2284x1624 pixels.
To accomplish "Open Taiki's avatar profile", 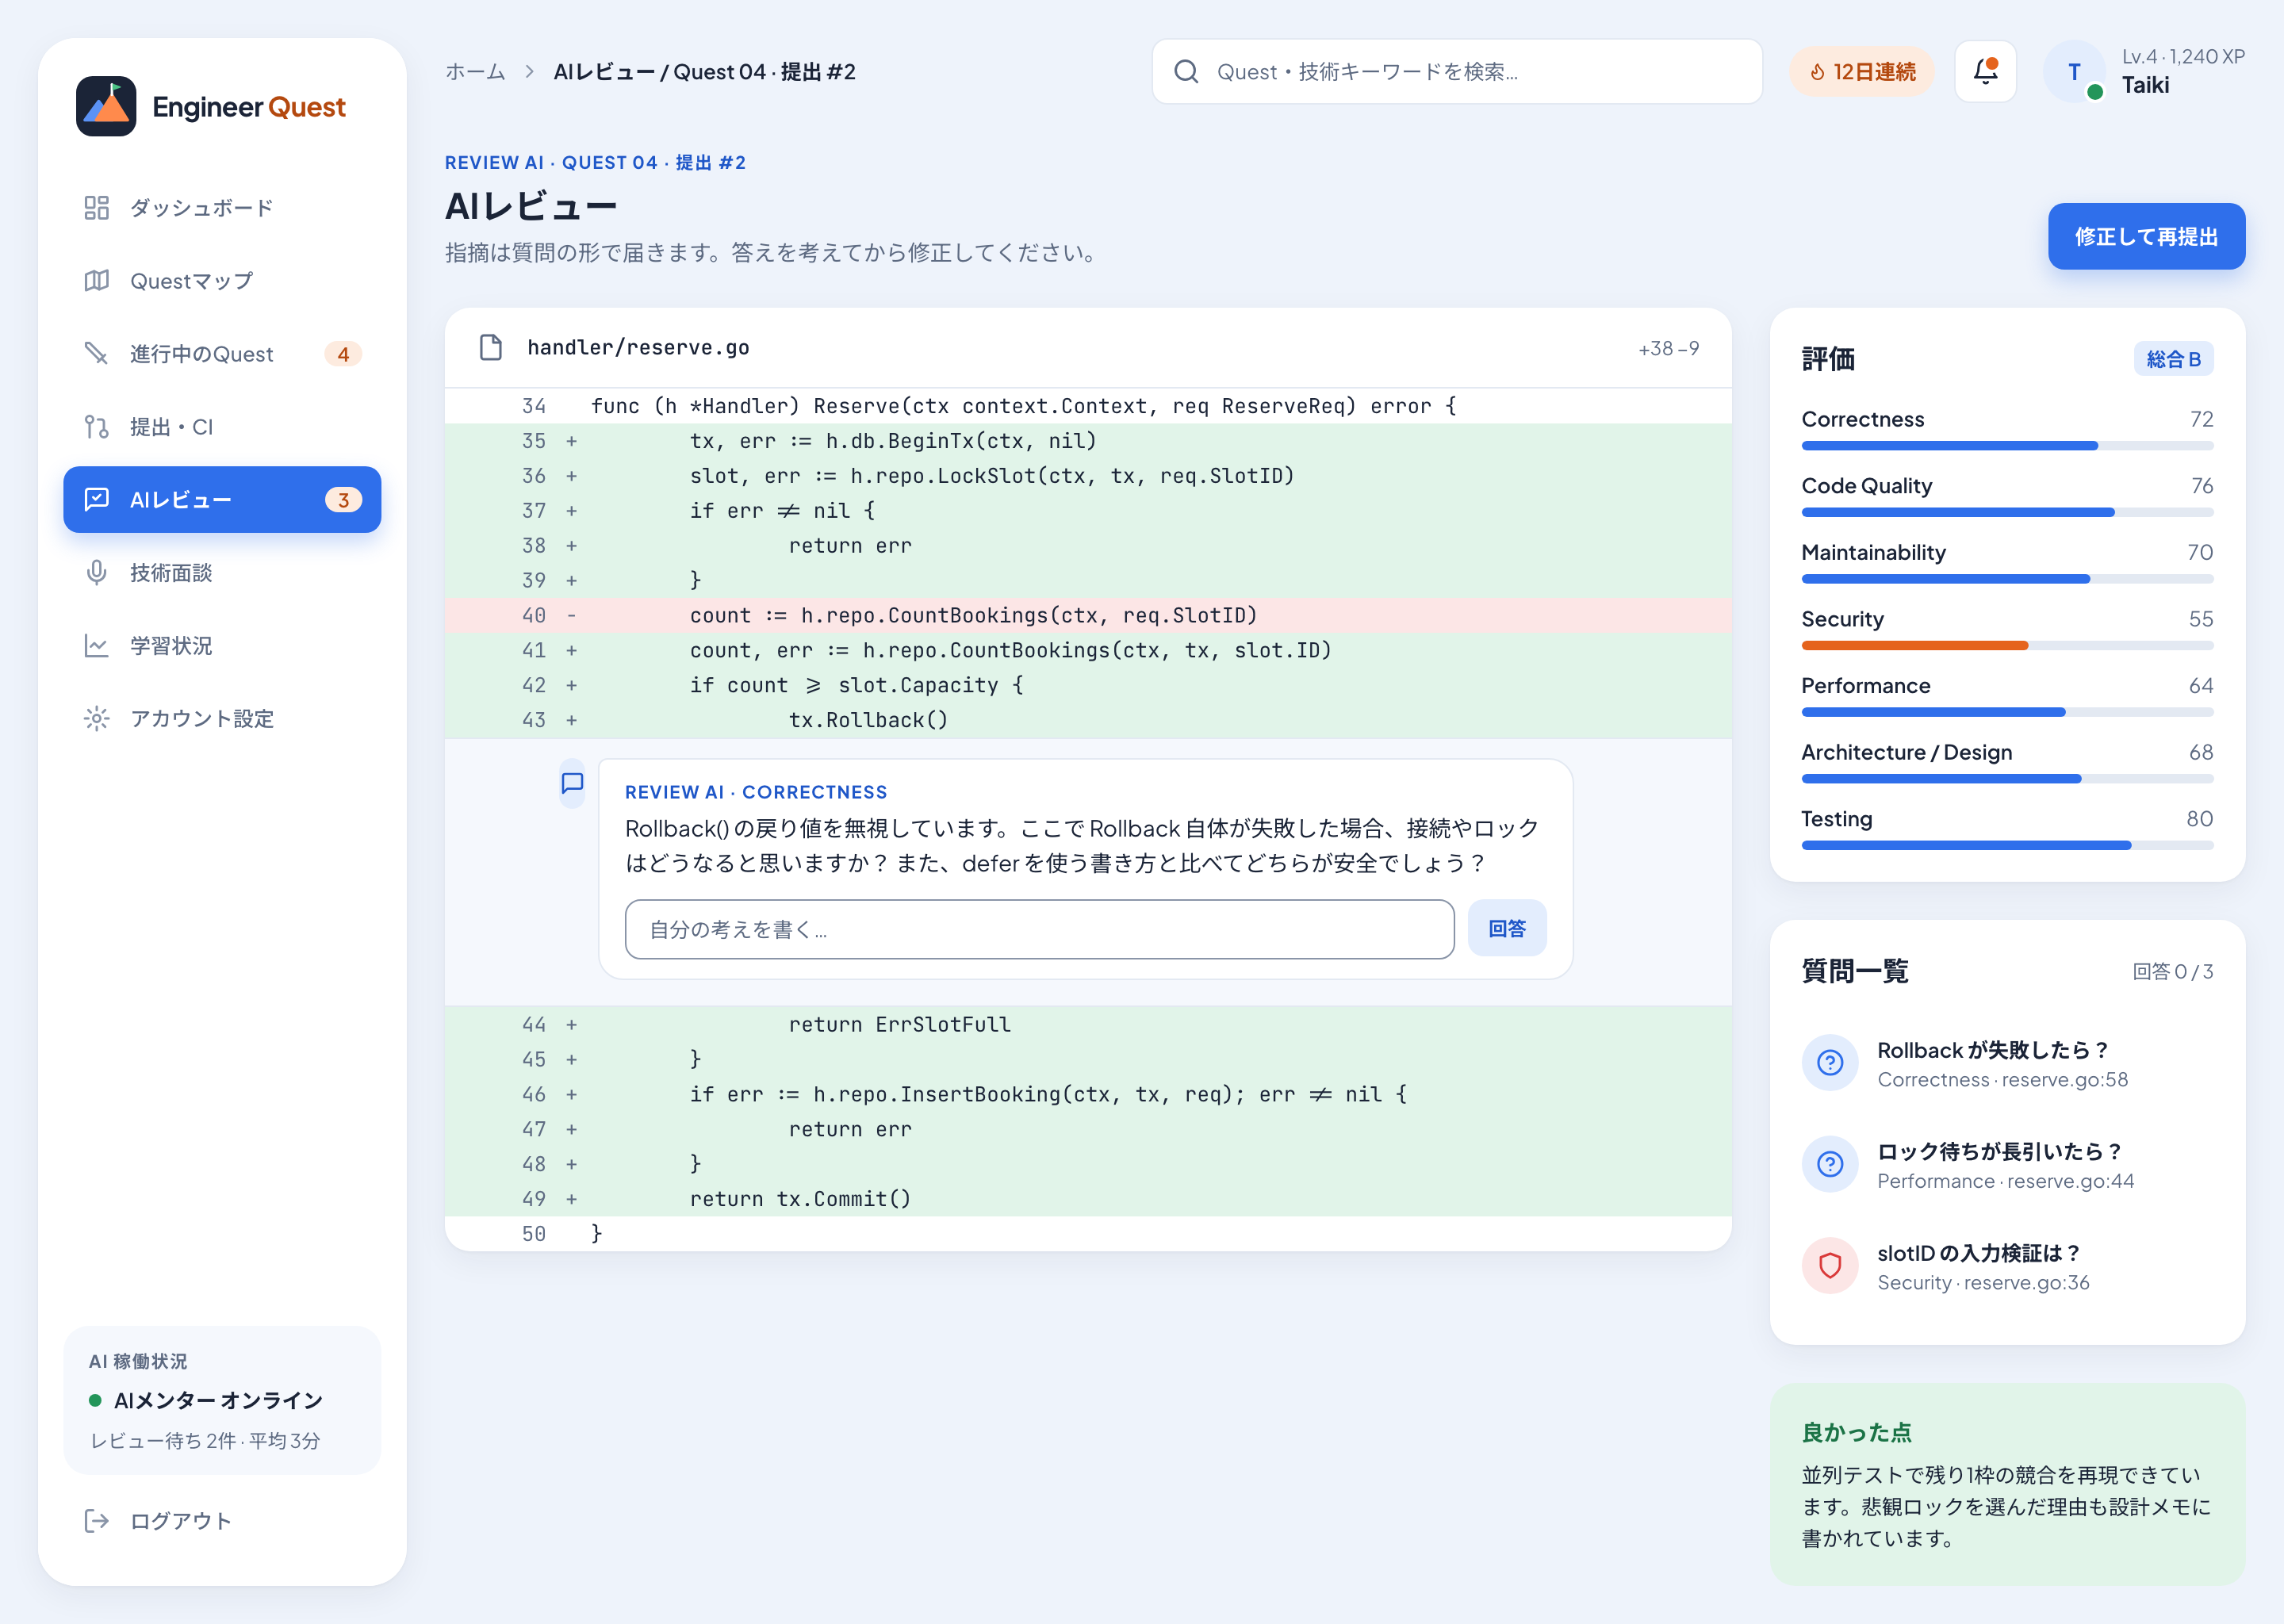I will click(2074, 71).
